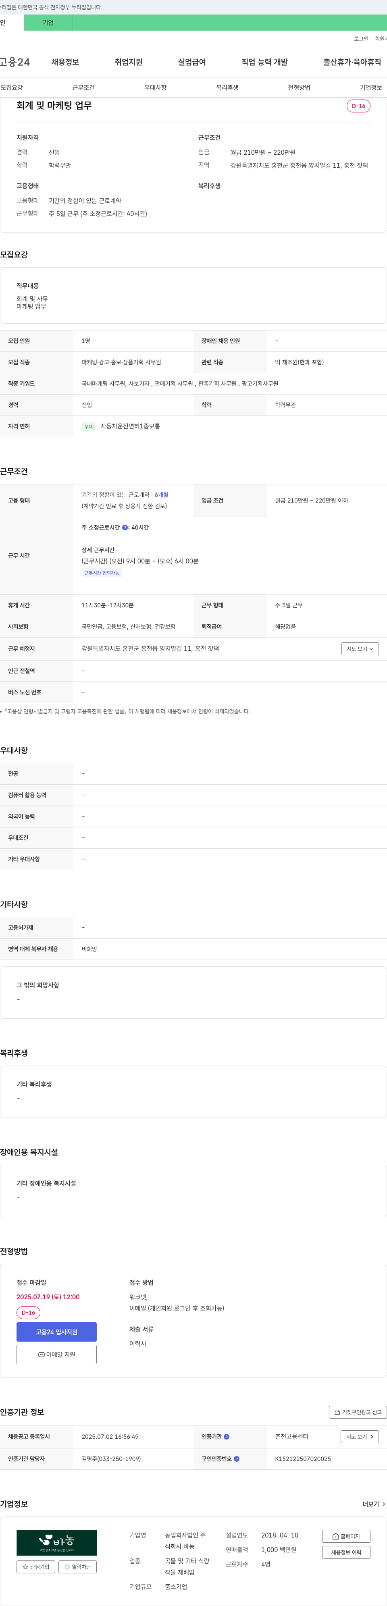Click D-16 badge beside job title
Viewport: 387px width, 1606px height.
click(x=358, y=106)
